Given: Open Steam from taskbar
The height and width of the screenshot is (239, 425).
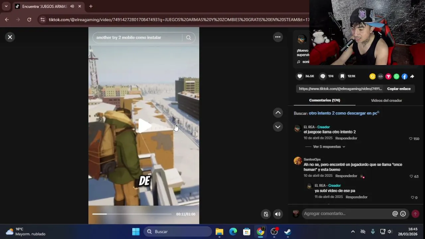Looking at the screenshot, I should 288,232.
